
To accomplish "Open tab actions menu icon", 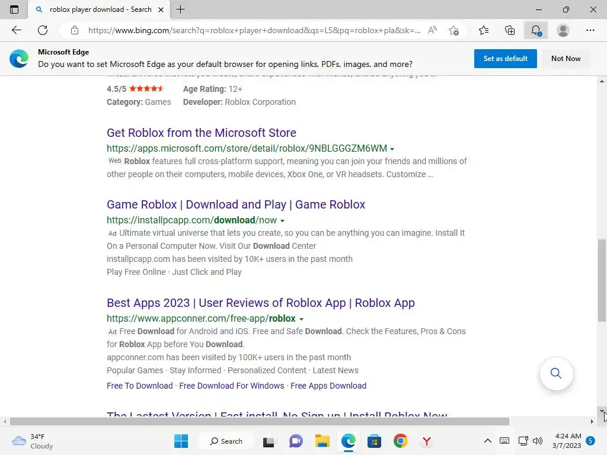I will [14, 9].
